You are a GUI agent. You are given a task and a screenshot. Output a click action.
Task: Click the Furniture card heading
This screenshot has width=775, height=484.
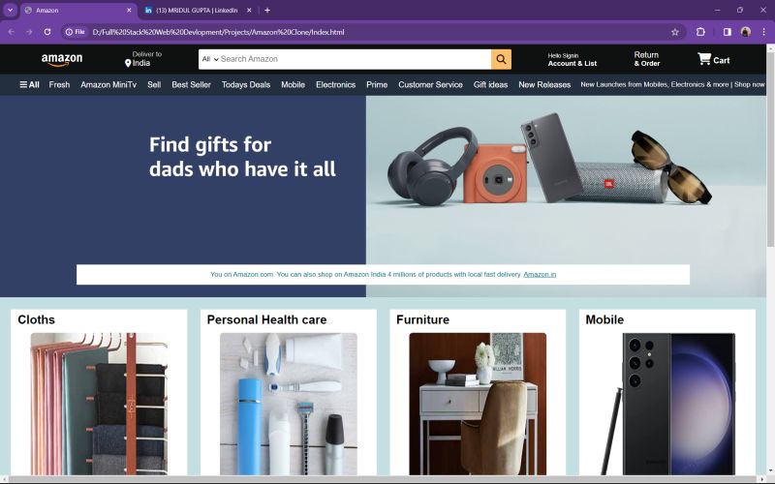(422, 319)
